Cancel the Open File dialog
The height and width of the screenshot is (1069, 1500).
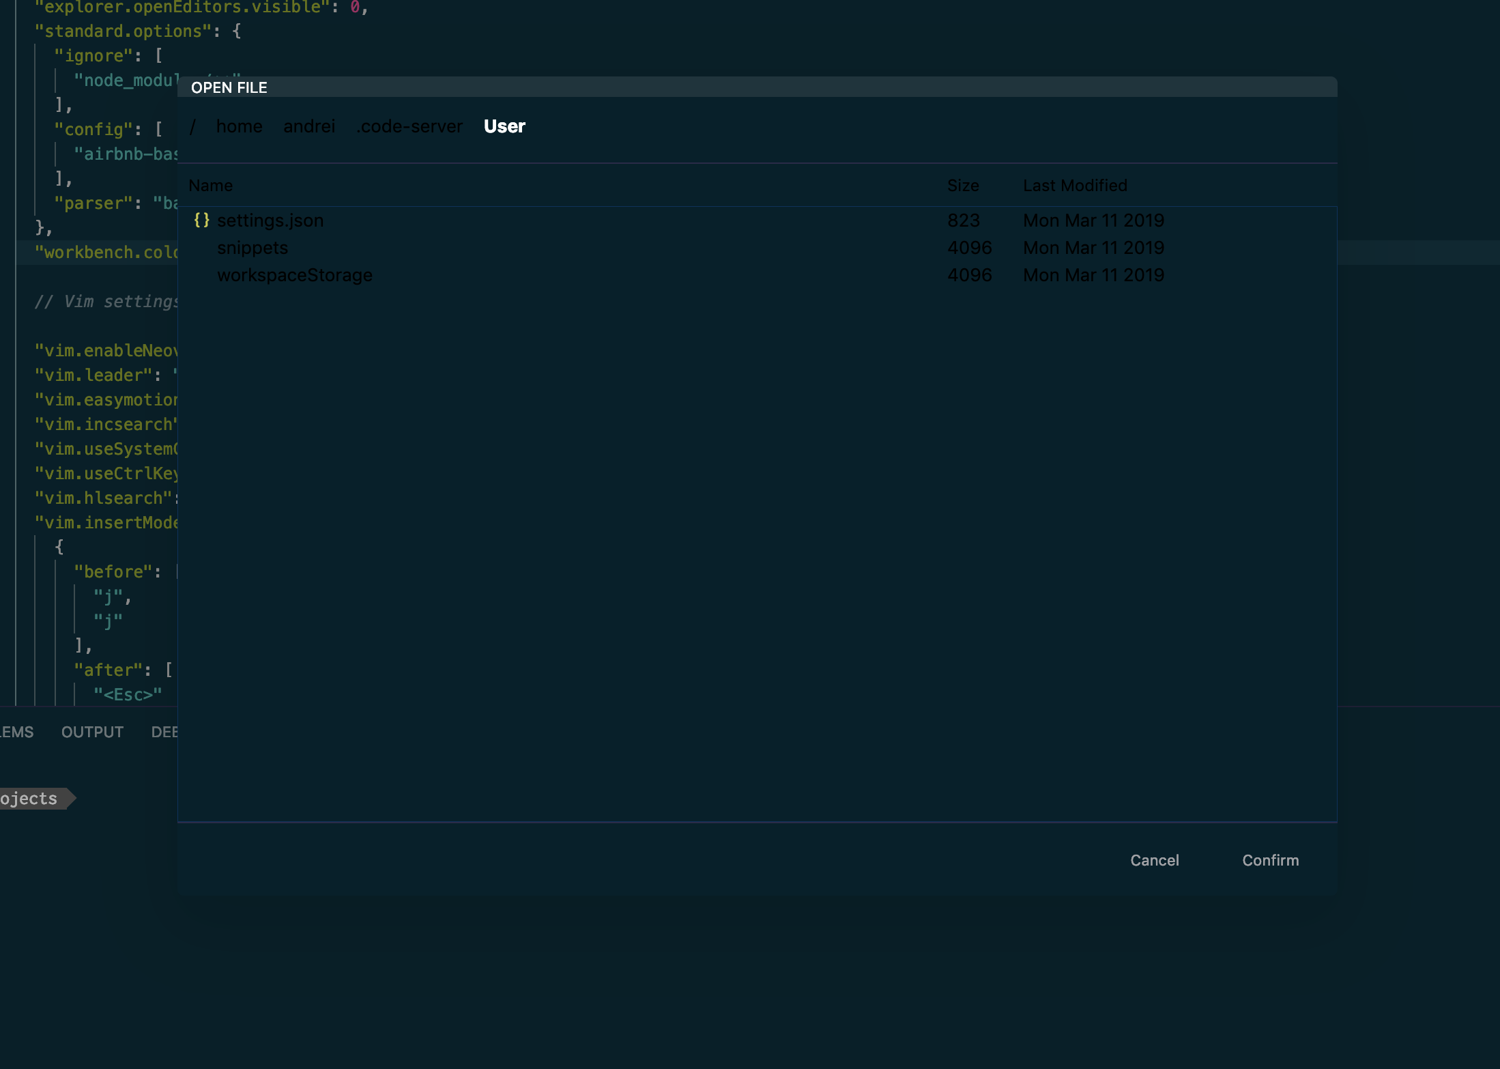(x=1154, y=860)
